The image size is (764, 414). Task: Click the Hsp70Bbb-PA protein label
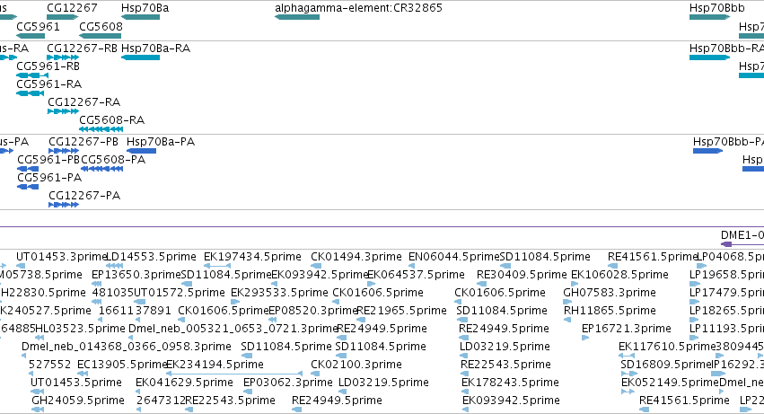click(728, 142)
